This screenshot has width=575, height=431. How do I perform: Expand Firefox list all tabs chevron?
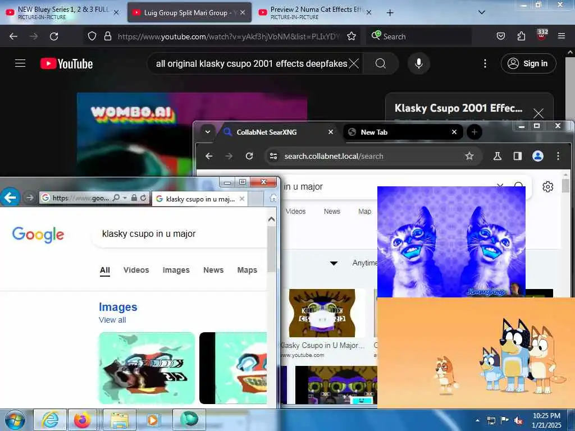[482, 12]
